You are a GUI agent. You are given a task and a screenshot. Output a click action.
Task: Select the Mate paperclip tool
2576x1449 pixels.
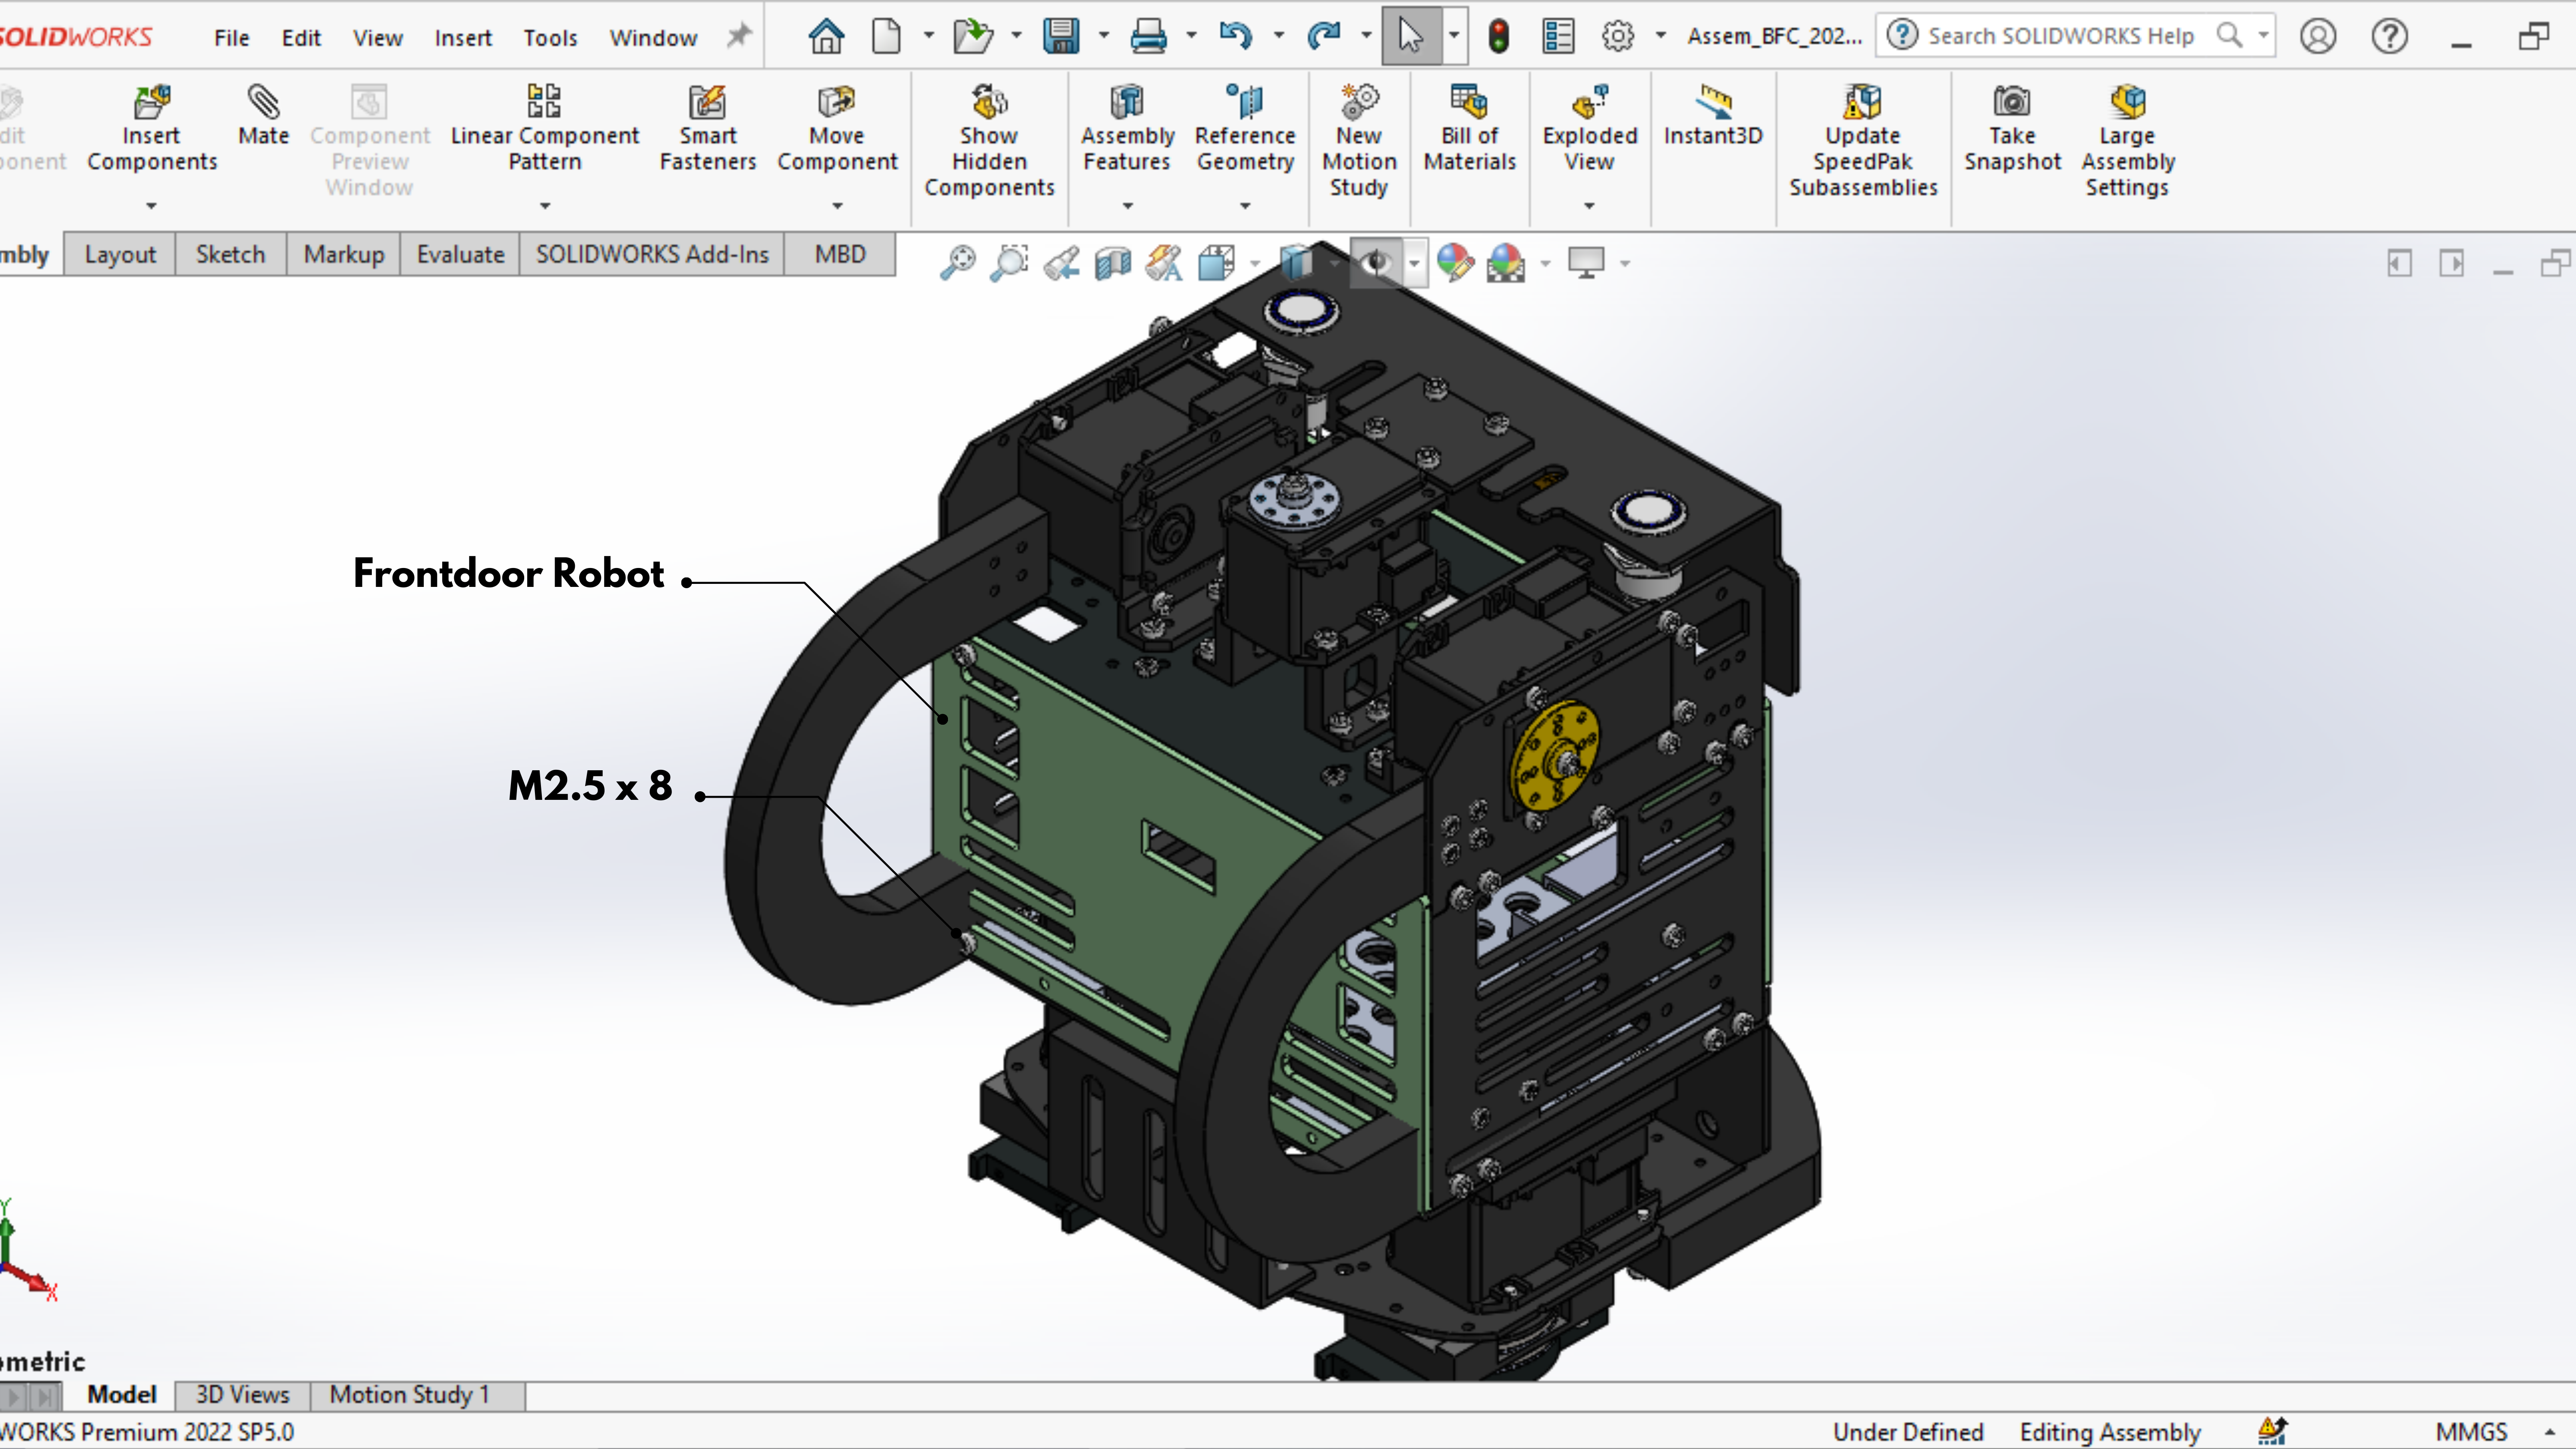(x=264, y=116)
